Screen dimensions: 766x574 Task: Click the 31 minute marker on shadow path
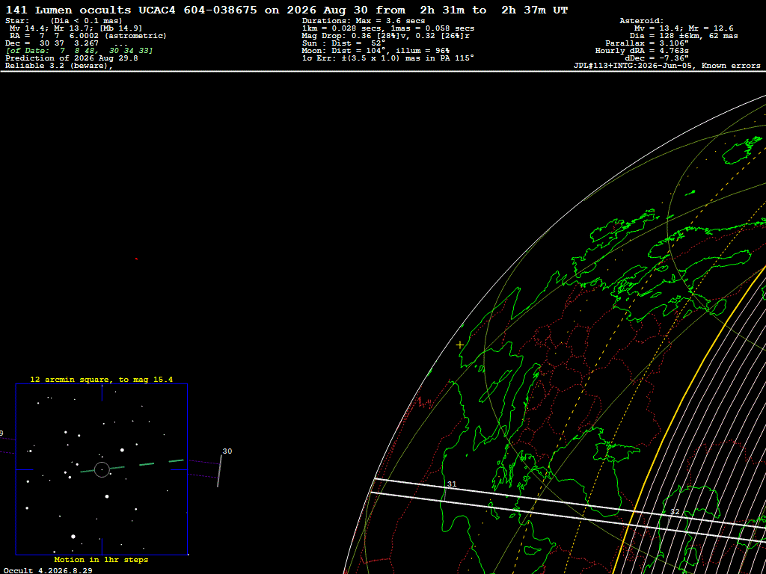tap(452, 484)
